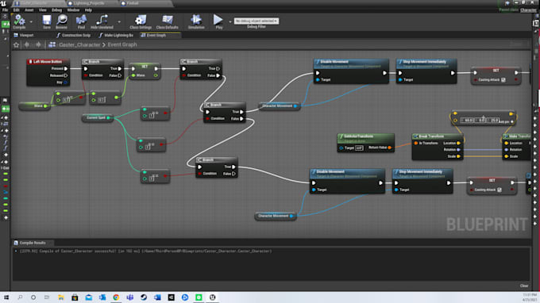This screenshot has height=303, width=540.
Task: Open Microsoft Store from the taskbar
Action: (x=75, y=297)
